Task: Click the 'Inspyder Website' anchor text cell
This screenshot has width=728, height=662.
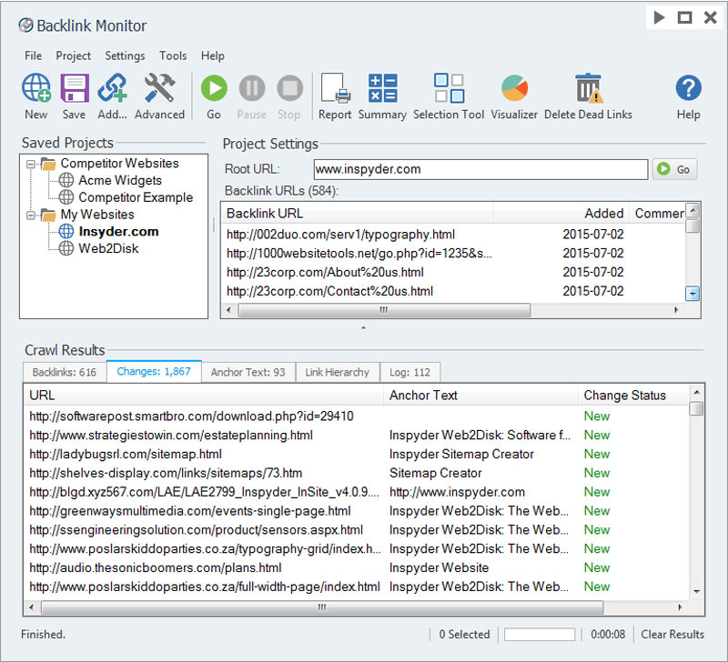Action: pos(439,567)
